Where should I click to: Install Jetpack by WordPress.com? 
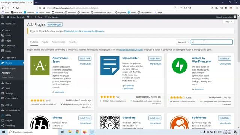[224, 58]
